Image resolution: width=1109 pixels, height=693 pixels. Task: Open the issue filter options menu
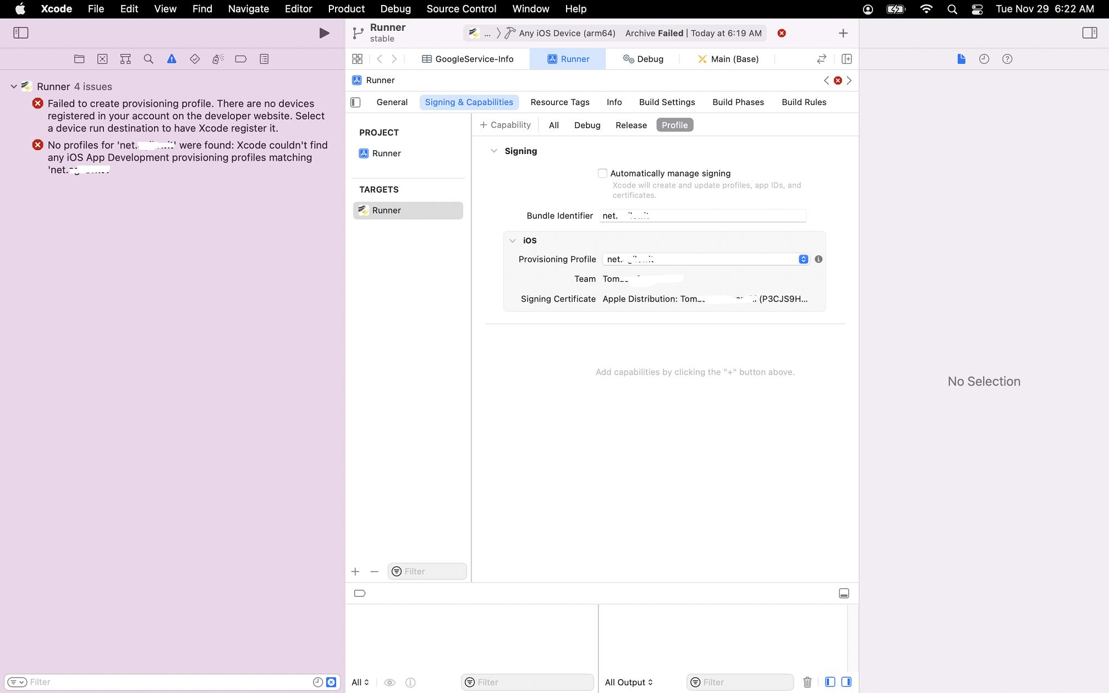point(17,682)
